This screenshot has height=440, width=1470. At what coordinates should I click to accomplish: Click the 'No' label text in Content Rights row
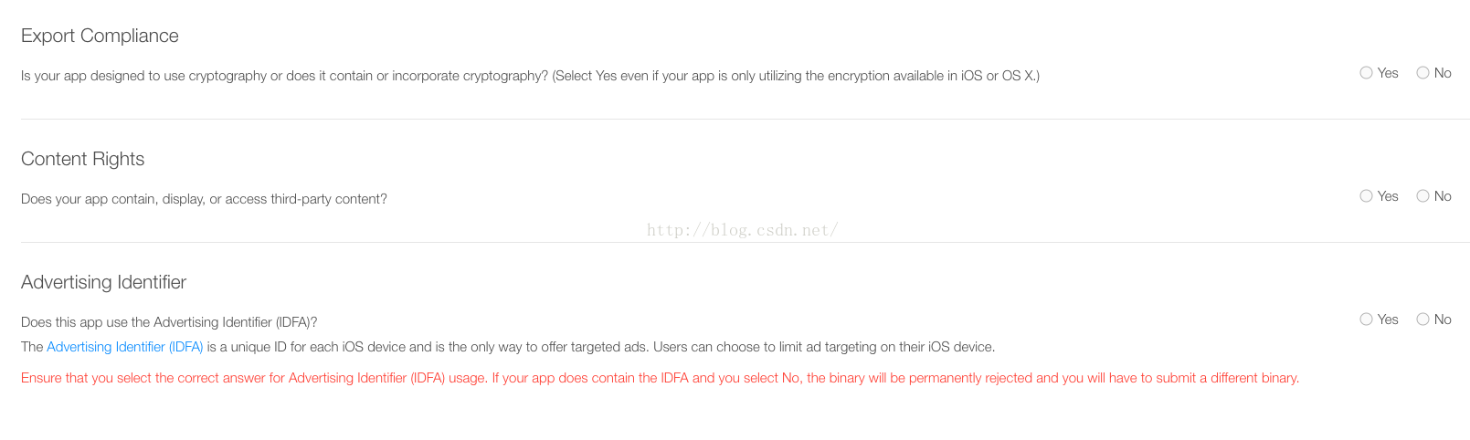click(x=1443, y=196)
